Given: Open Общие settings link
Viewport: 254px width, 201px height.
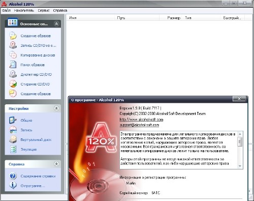Looking at the screenshot, I should click(26, 120).
